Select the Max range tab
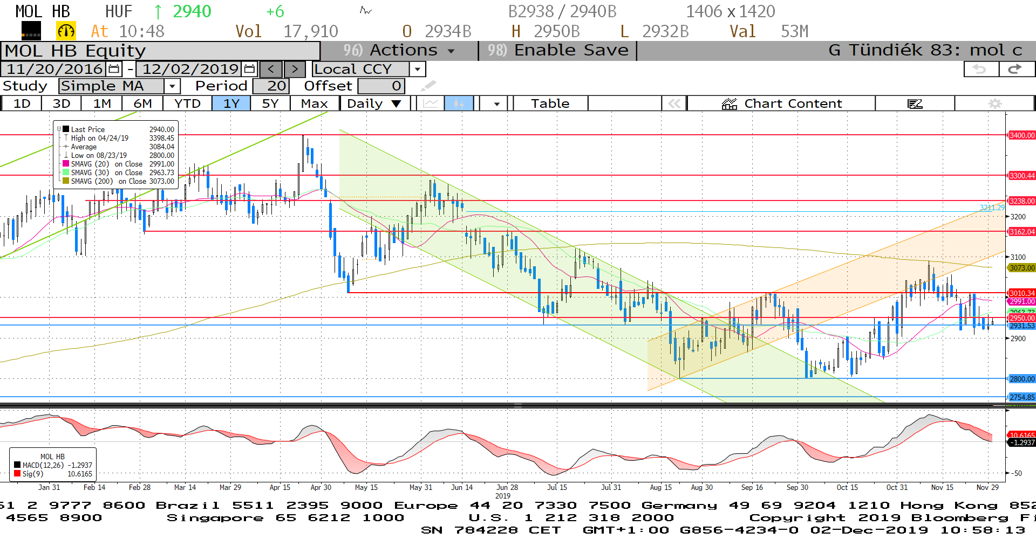The image size is (1036, 560). tap(315, 103)
